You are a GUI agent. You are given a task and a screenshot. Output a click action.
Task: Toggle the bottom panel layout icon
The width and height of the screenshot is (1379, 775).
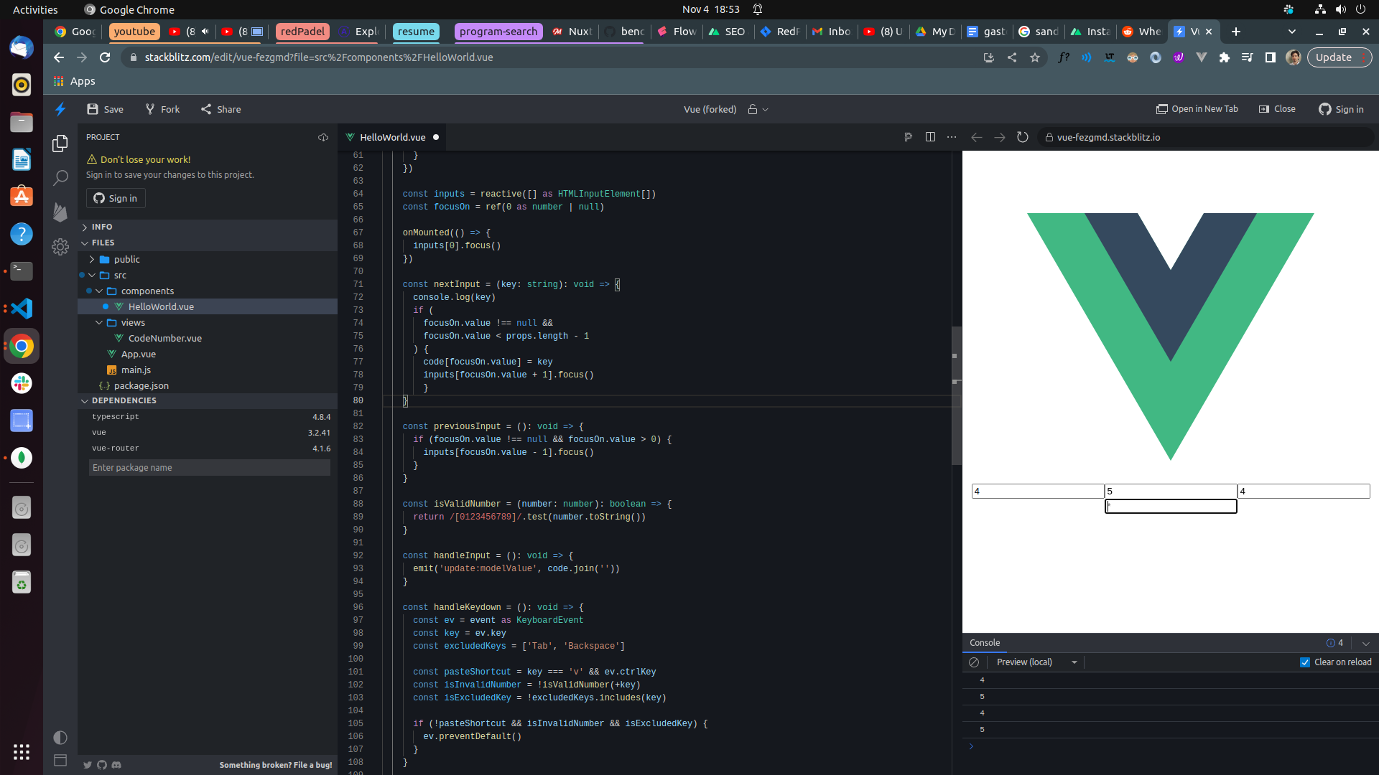coord(60,760)
